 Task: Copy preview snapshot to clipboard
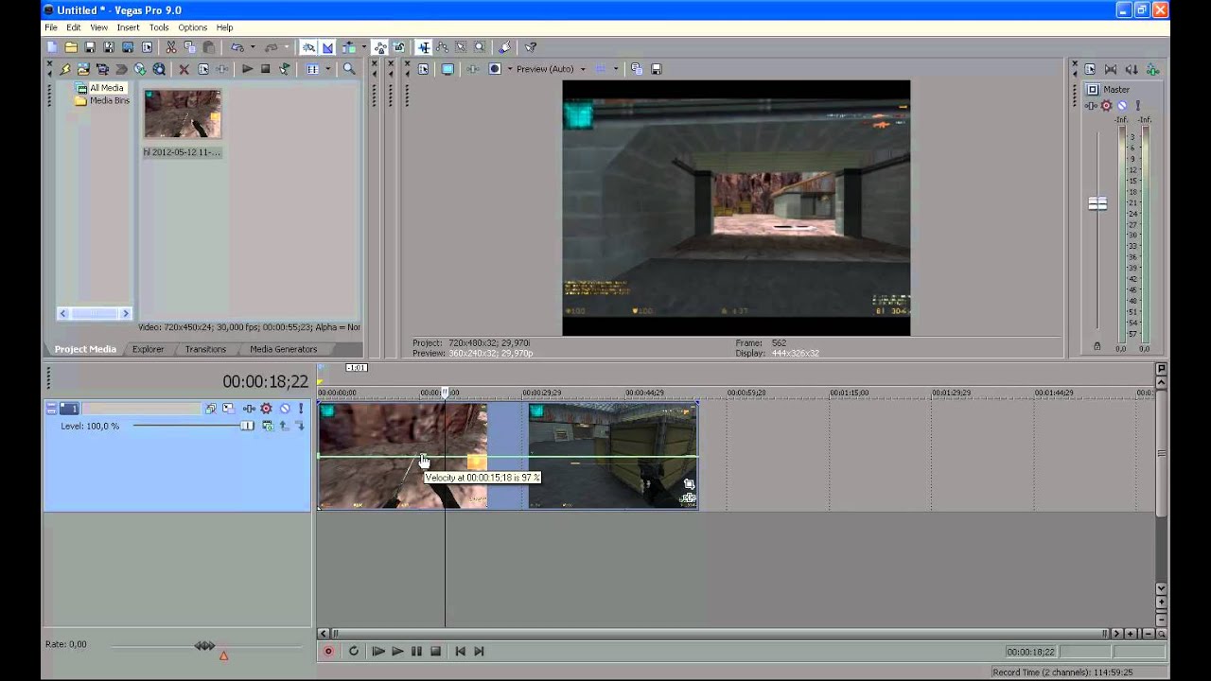[x=637, y=69]
